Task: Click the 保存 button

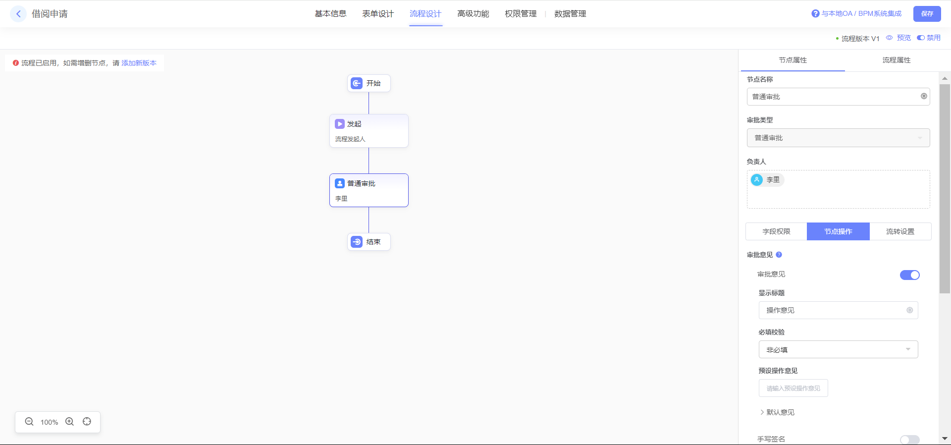Action: tap(927, 14)
